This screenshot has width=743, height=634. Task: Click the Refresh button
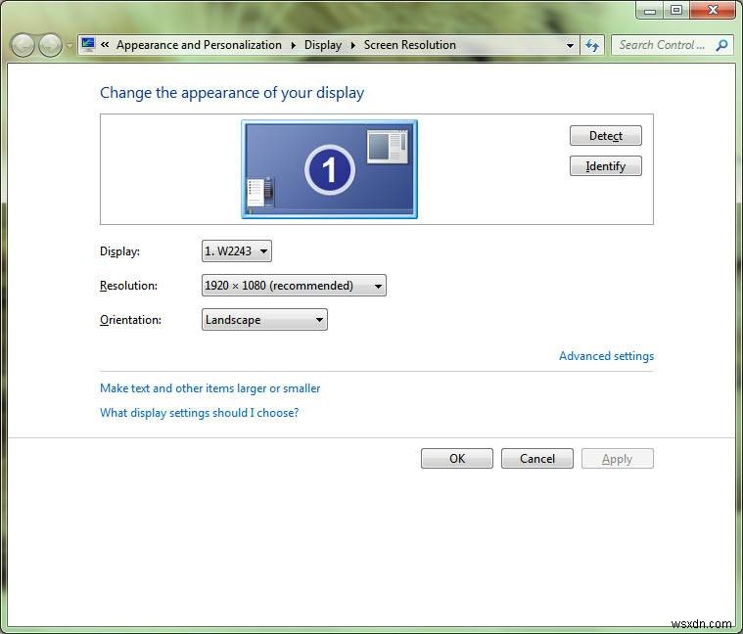click(x=592, y=45)
